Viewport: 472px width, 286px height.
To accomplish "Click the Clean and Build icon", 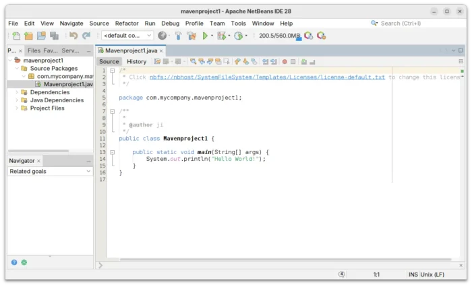I will click(191, 36).
